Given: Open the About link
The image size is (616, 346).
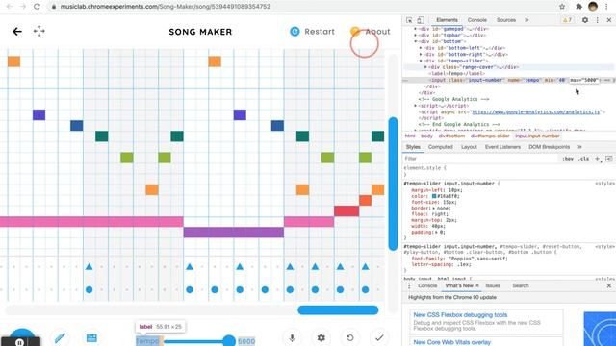Looking at the screenshot, I should (x=371, y=32).
